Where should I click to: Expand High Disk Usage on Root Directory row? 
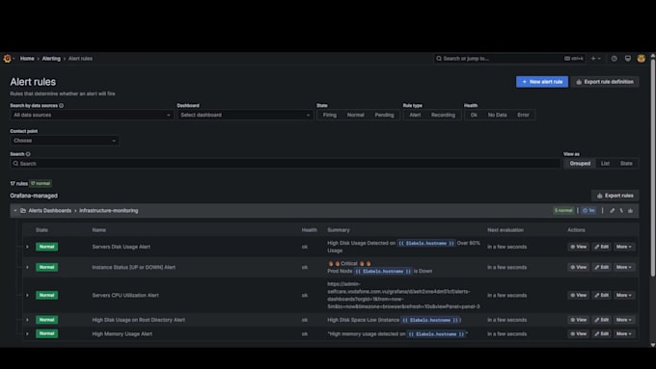pyautogui.click(x=28, y=320)
